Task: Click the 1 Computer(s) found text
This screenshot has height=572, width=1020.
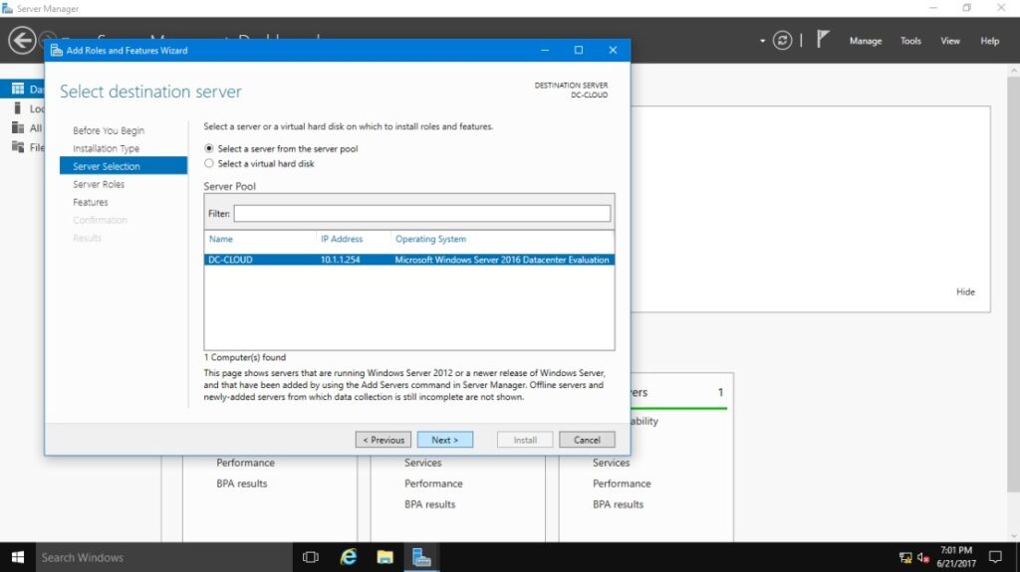Action: (245, 357)
